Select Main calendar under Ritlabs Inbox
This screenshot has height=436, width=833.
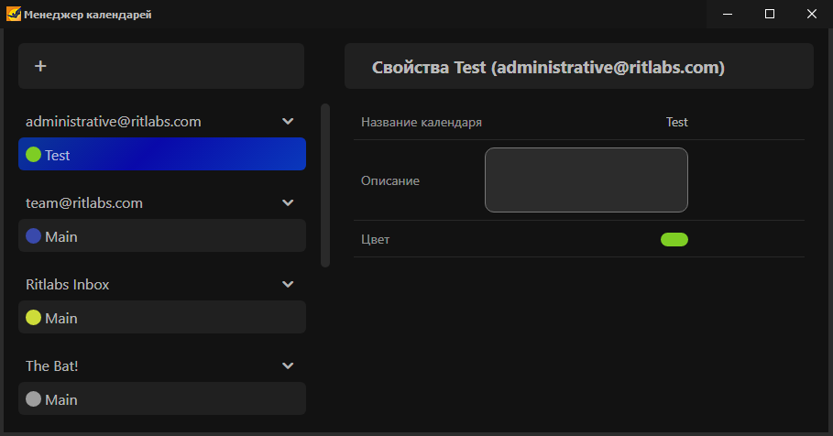pos(162,317)
